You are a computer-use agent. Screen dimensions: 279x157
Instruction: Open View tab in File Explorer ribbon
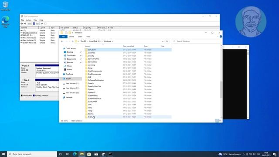[88, 37]
